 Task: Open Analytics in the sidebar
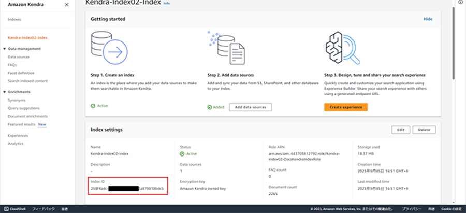coord(16,144)
